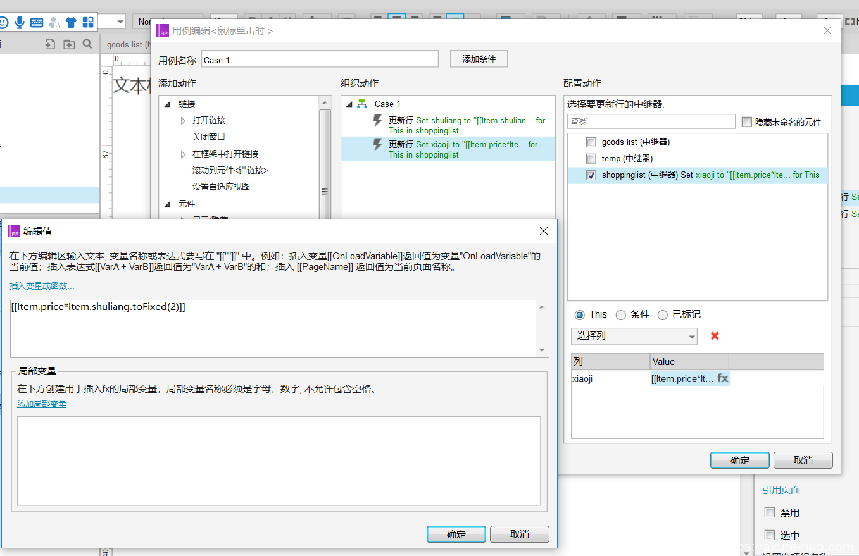Click the microphone voice input icon

pos(20,22)
